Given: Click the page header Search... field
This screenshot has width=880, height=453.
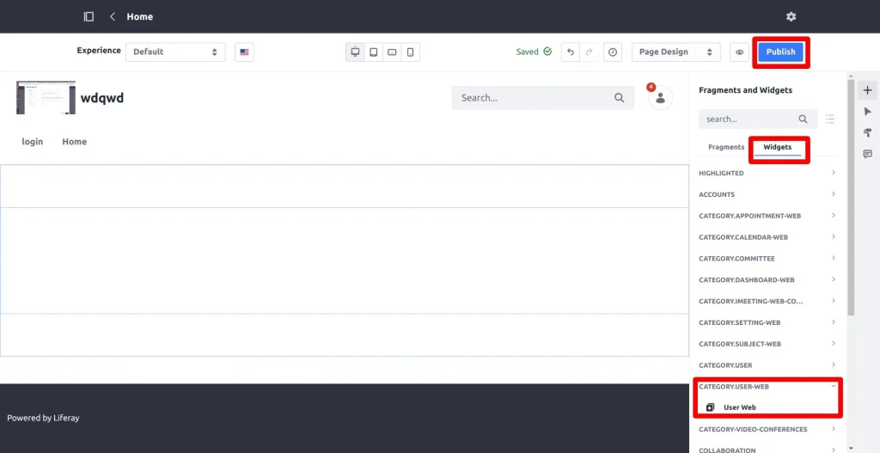Looking at the screenshot, I should (x=543, y=98).
